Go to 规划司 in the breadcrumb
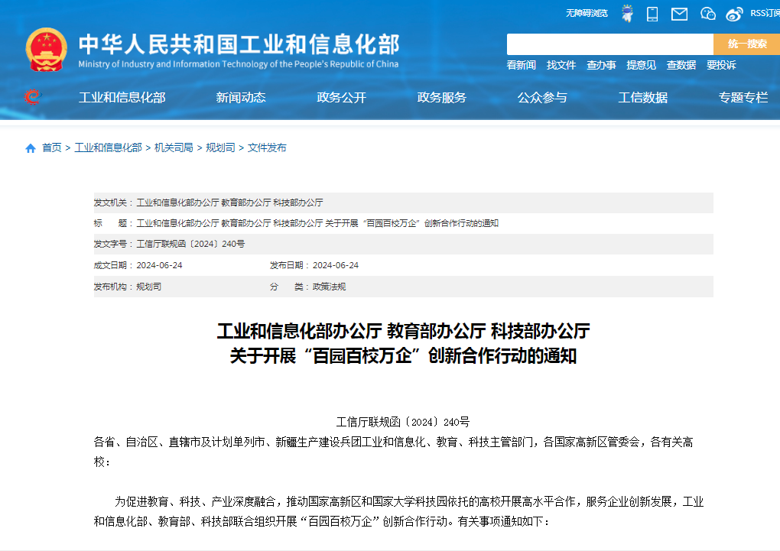Screen dimensions: 780x551 point(220,147)
